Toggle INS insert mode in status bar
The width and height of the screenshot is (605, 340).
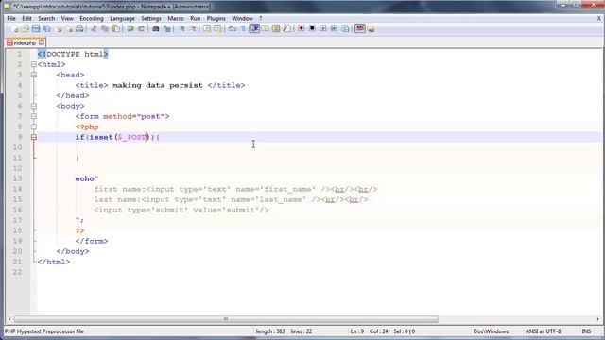[x=586, y=331]
